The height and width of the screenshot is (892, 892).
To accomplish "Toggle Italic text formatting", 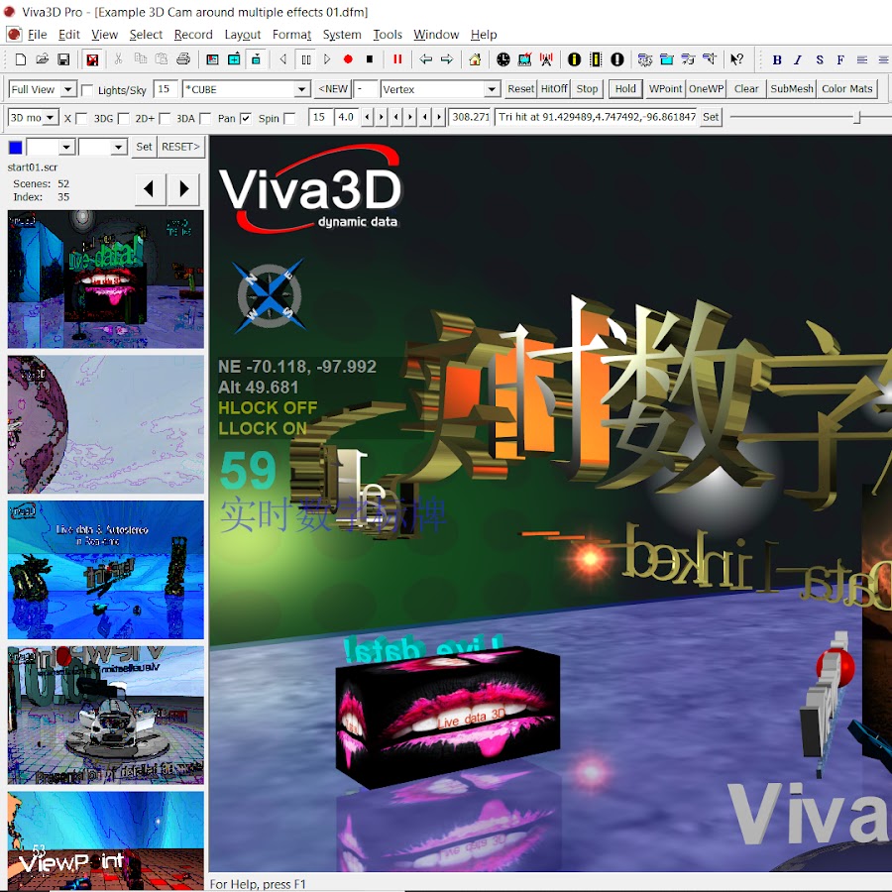I will [x=798, y=59].
